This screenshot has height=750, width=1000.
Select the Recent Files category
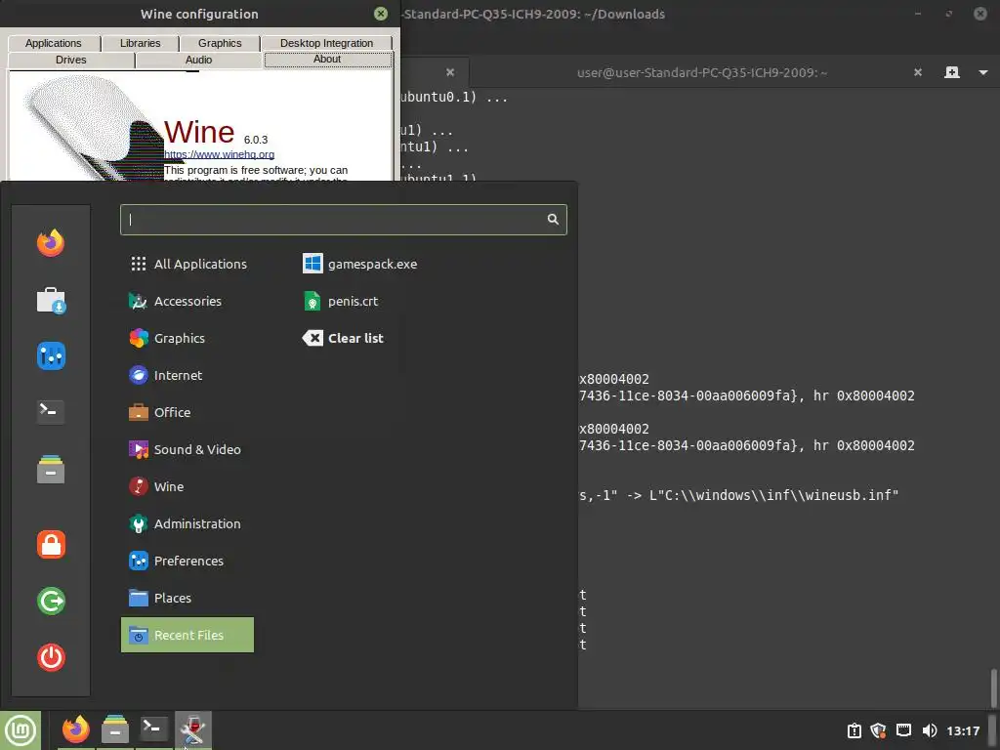pyautogui.click(x=187, y=635)
